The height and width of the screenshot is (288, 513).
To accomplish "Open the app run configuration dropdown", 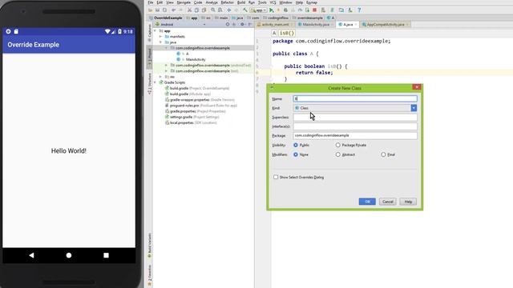I will (x=258, y=10).
